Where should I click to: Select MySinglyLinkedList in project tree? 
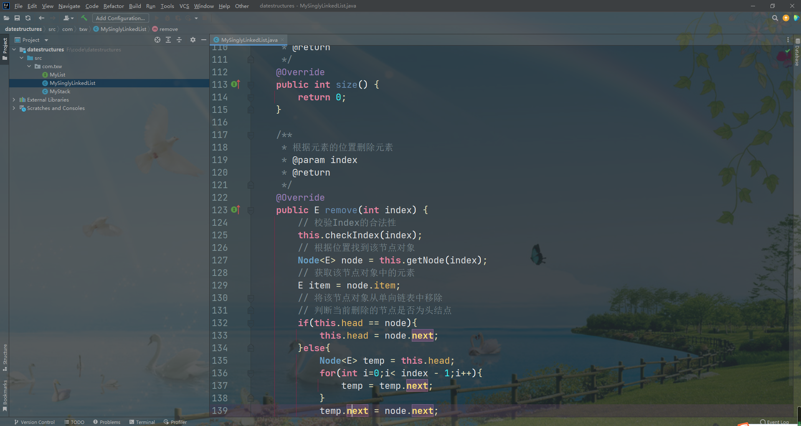72,83
